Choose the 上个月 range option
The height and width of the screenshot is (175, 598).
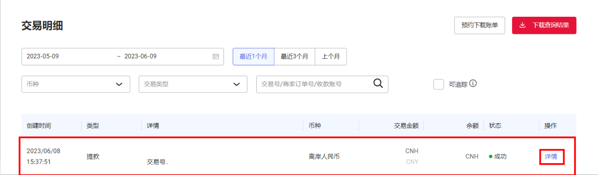tap(331, 57)
